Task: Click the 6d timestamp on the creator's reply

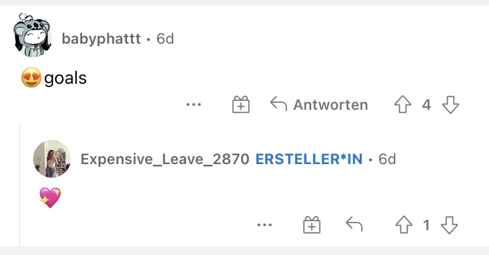Action: tap(387, 159)
